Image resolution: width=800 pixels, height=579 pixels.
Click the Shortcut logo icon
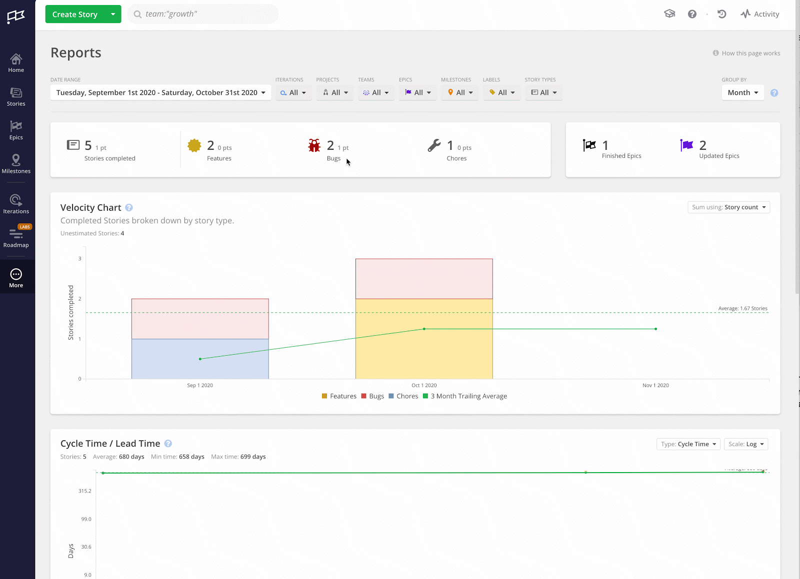16,16
